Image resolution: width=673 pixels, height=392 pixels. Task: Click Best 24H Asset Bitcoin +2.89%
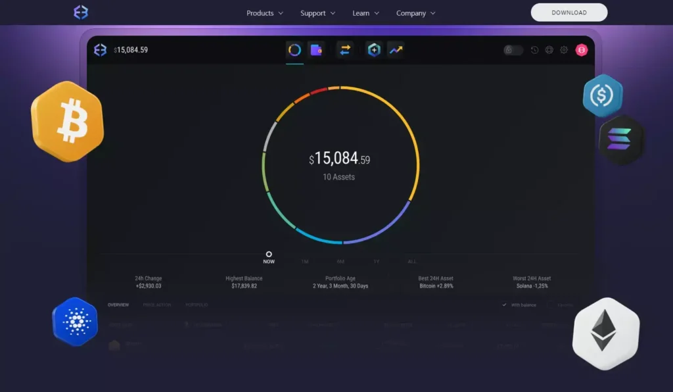click(436, 282)
